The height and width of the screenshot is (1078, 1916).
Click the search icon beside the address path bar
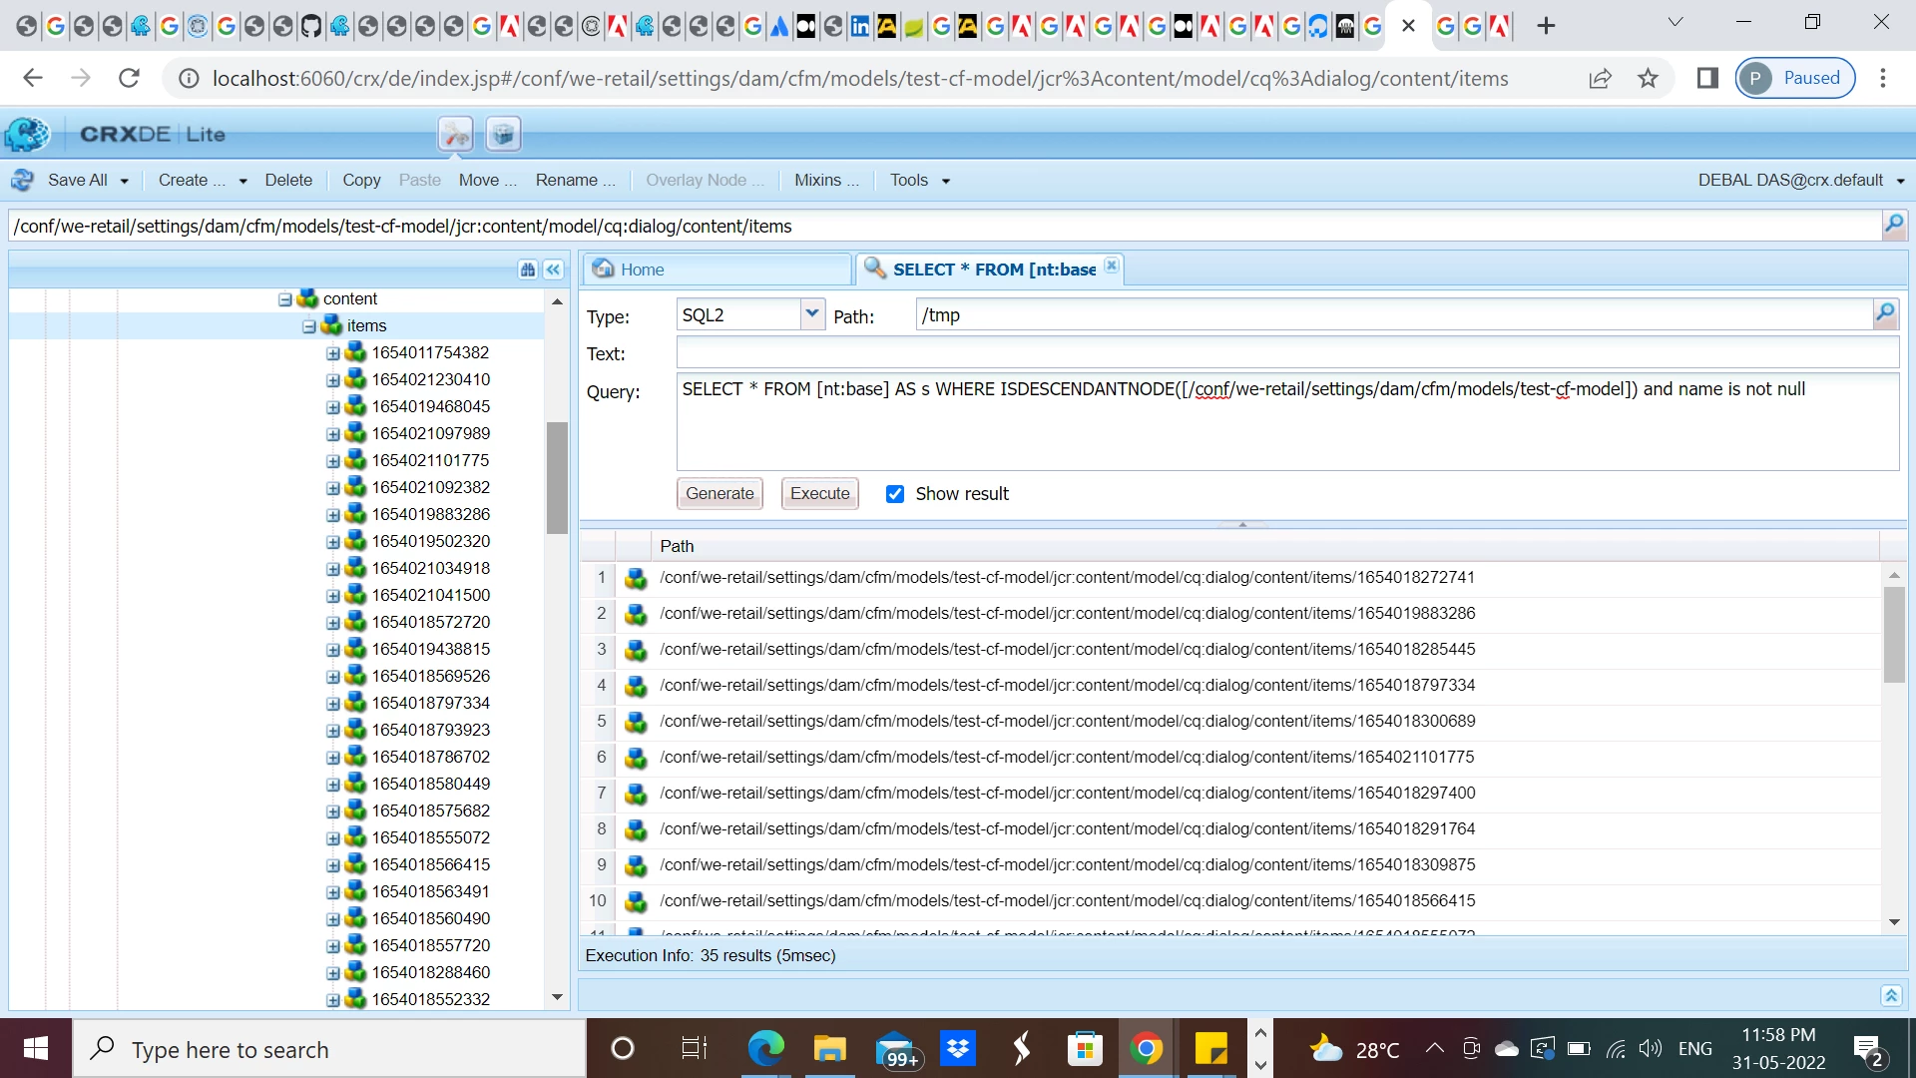(x=1893, y=226)
